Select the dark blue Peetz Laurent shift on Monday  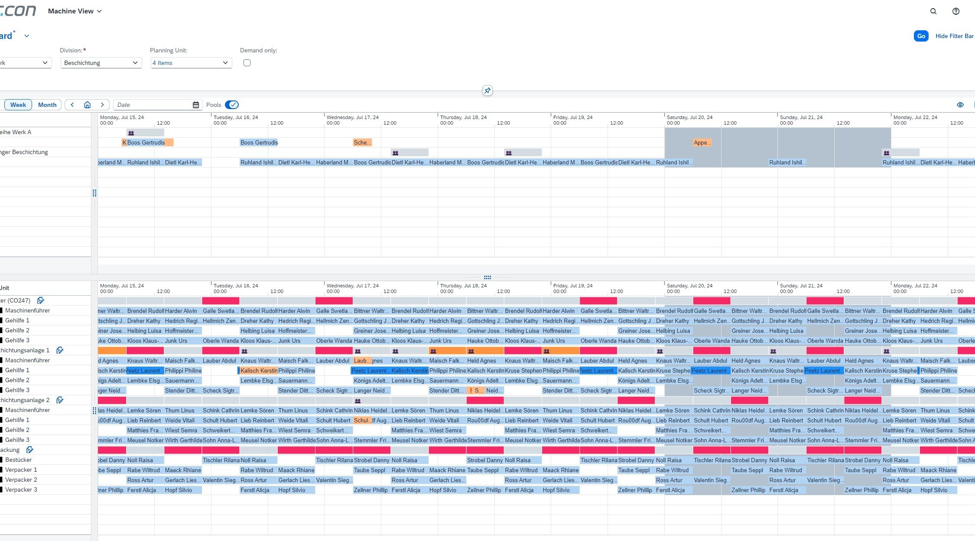pos(145,370)
